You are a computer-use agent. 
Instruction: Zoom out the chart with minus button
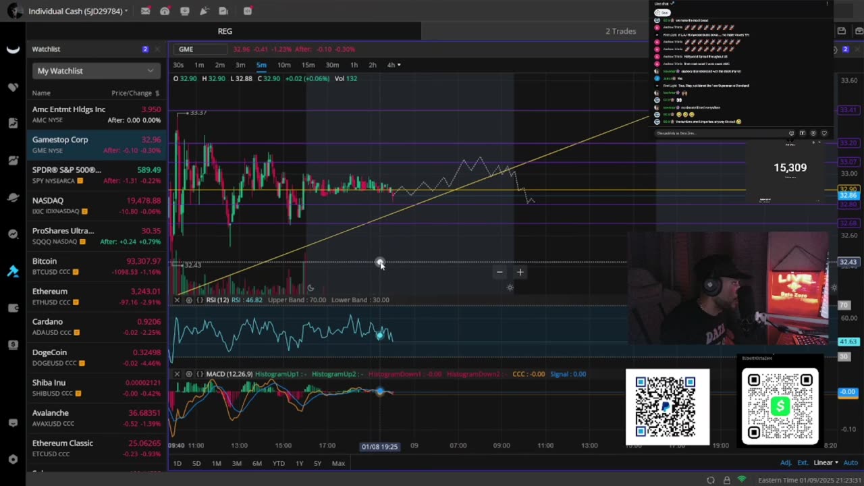[500, 272]
